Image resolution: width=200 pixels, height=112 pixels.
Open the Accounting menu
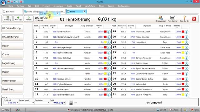(x=58, y=6)
